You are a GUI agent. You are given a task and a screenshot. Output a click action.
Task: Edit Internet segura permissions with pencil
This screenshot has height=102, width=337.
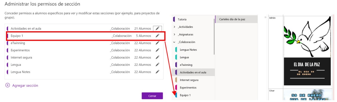(x=158, y=58)
